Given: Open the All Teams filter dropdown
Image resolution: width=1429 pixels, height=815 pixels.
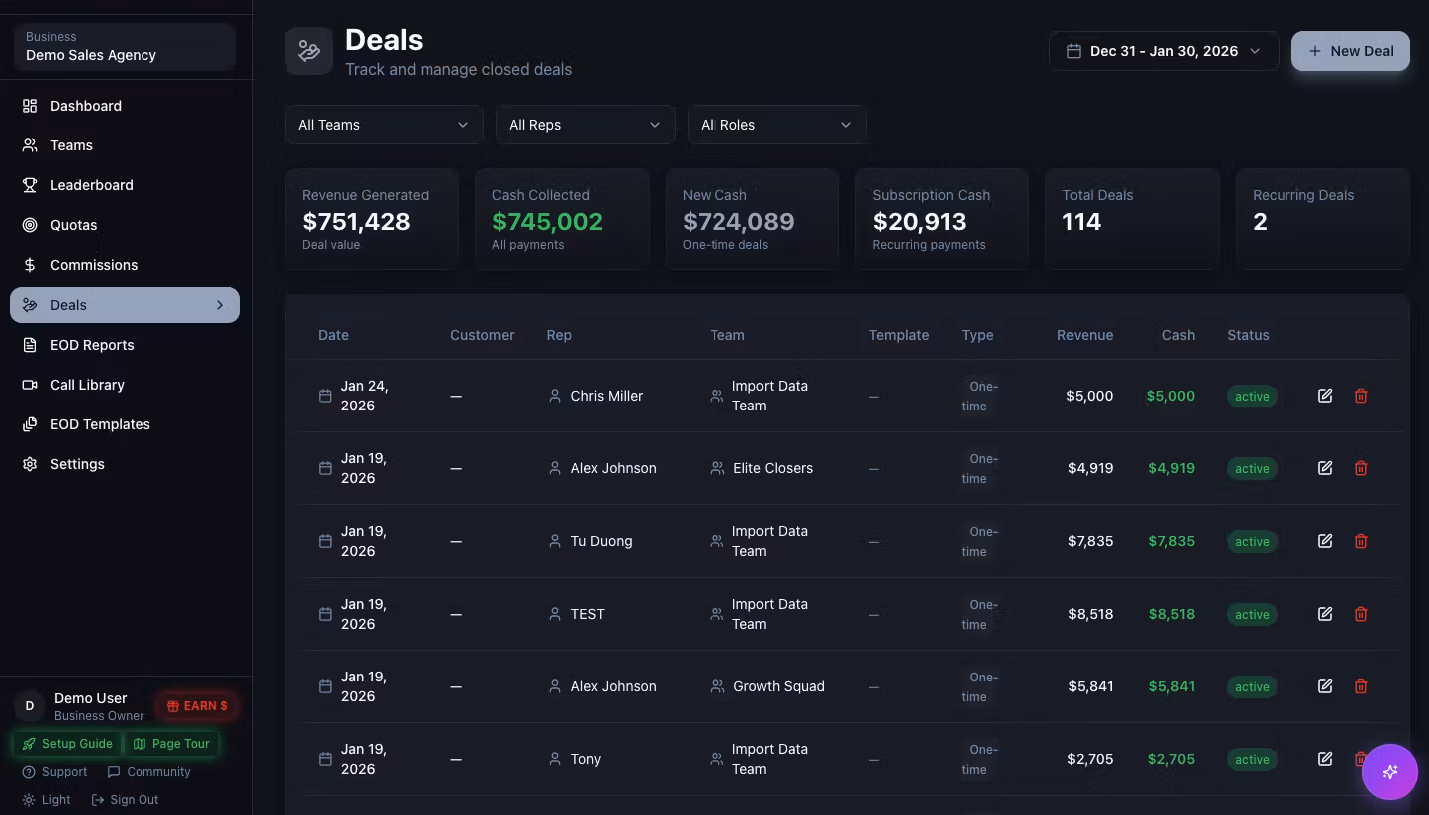Looking at the screenshot, I should click(384, 125).
